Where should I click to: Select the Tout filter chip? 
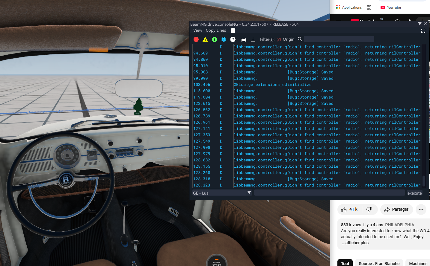click(x=345, y=263)
